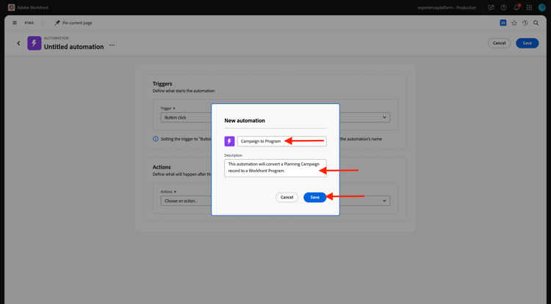Click the Adobe Workfront logo icon
The width and height of the screenshot is (551, 304).
pyautogui.click(x=11, y=7)
